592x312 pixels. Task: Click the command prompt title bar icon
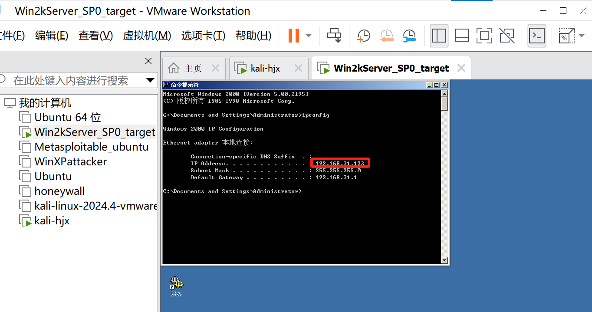click(x=167, y=85)
